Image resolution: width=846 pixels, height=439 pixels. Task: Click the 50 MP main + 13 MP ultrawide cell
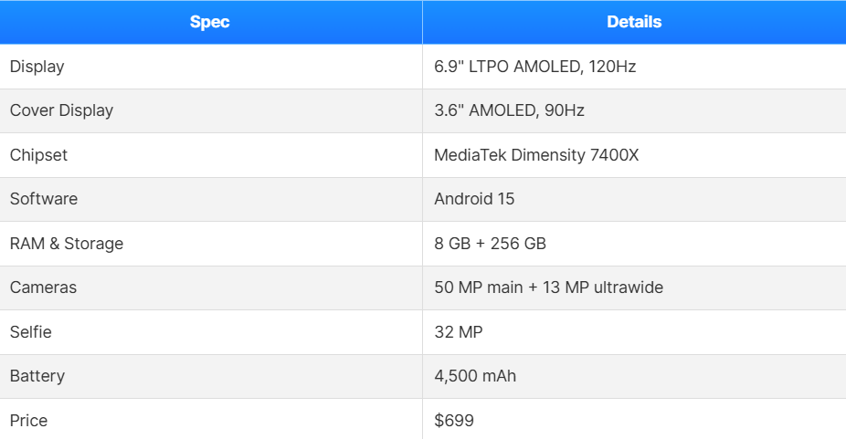click(x=549, y=287)
